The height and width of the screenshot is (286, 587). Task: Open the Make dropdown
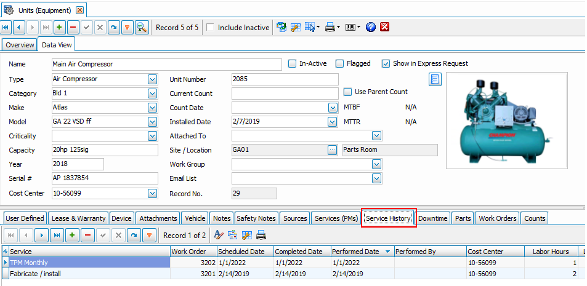coord(152,108)
